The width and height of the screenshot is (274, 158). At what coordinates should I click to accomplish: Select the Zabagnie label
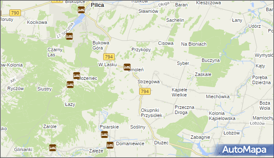(200, 137)
